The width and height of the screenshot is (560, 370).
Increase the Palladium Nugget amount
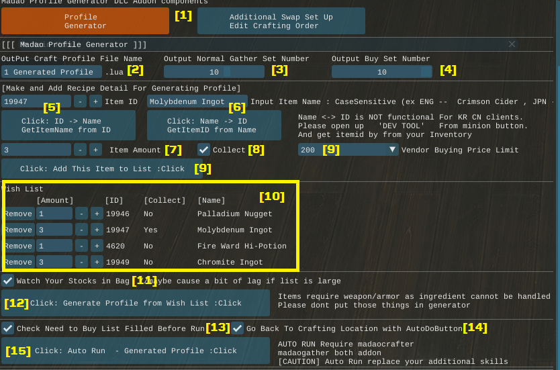click(x=97, y=214)
